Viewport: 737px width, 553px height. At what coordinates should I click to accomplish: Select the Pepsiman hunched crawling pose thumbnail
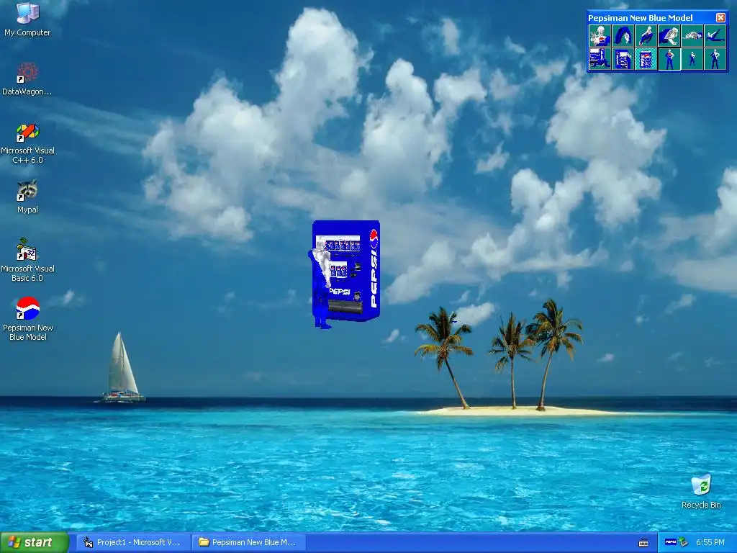[x=669, y=36]
